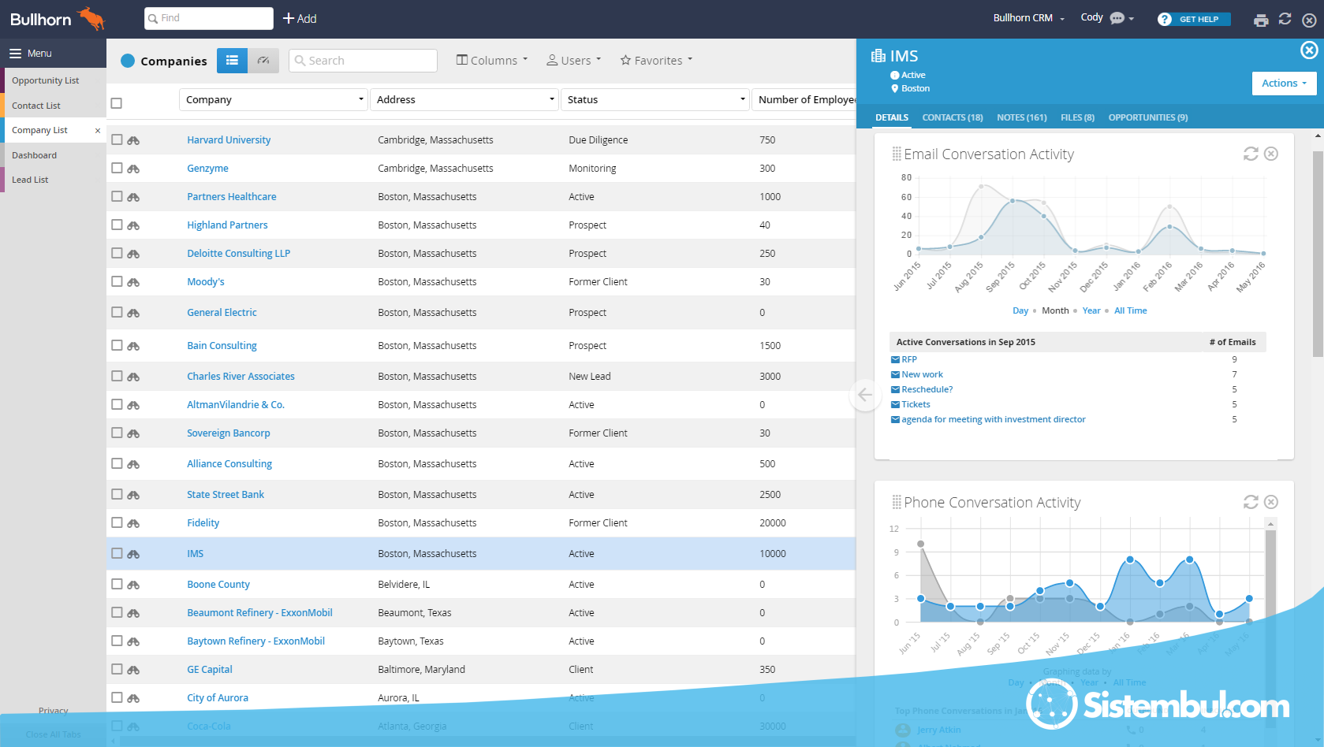Check the City of Aurora row checkbox
1324x747 pixels.
pyautogui.click(x=117, y=697)
